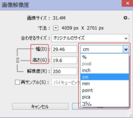Screen dimensions: 133x118
Task: Enable the 再サンプル checkbox
Action: pyautogui.click(x=18, y=82)
